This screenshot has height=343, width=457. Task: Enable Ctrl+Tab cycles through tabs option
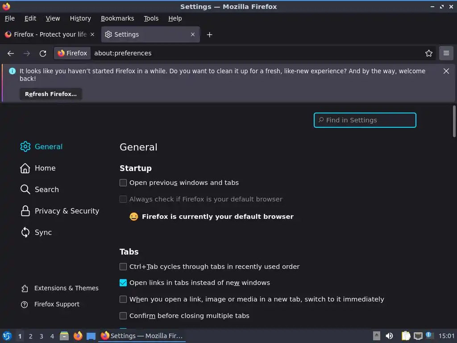click(x=123, y=267)
